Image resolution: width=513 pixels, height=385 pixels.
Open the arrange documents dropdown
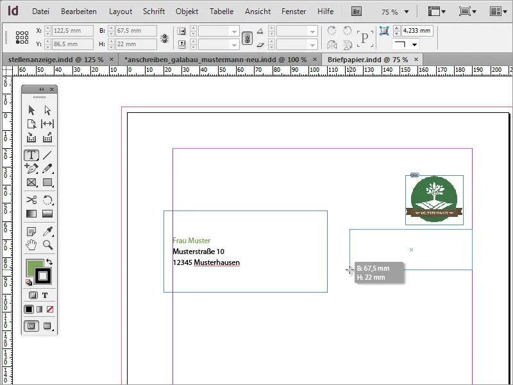tap(498, 12)
